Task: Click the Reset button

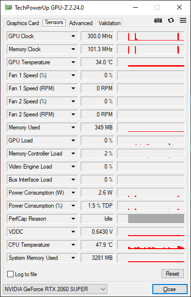Action: tap(173, 274)
